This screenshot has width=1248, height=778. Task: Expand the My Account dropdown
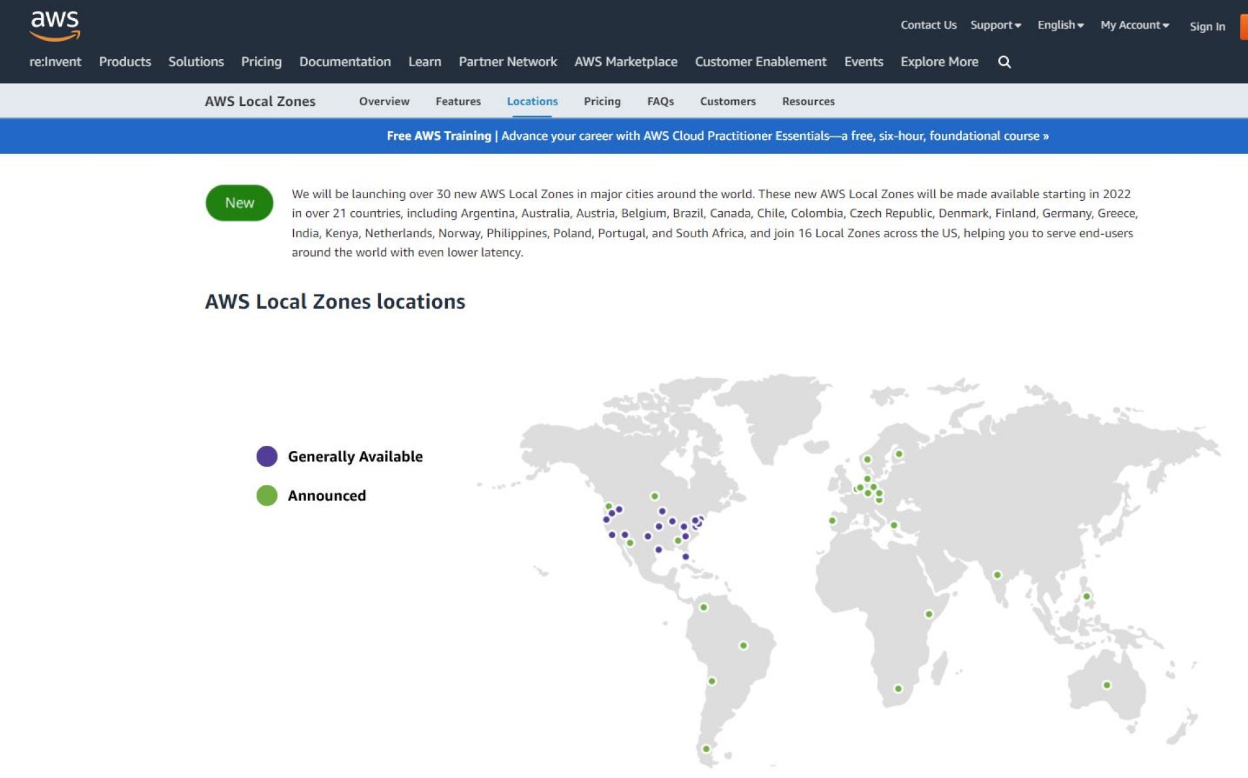point(1134,25)
